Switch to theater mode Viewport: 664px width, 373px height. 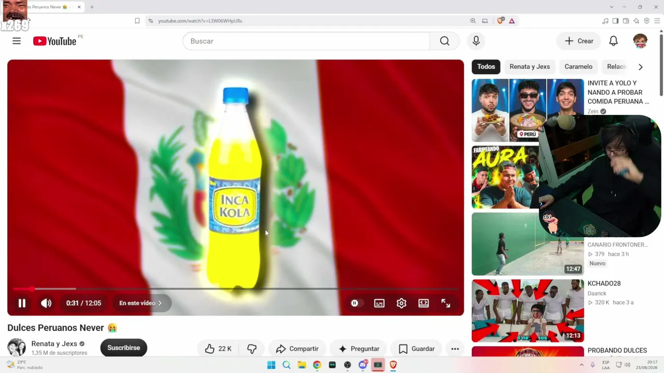pyautogui.click(x=424, y=303)
